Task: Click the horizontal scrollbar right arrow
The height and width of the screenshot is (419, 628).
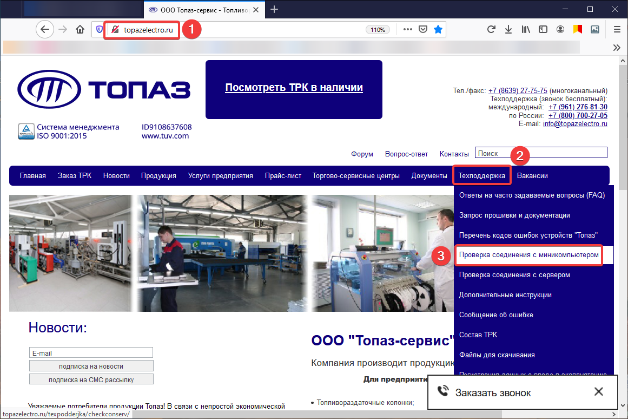Action: point(613,414)
